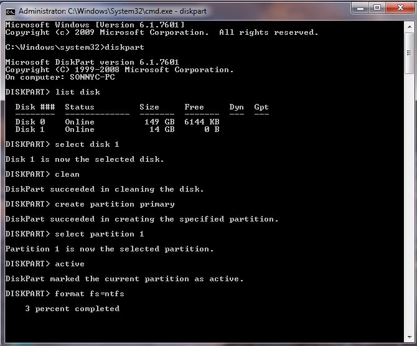Click the 'Disk ###' column header
Viewport: 417px width, 346px height.
(x=35, y=107)
